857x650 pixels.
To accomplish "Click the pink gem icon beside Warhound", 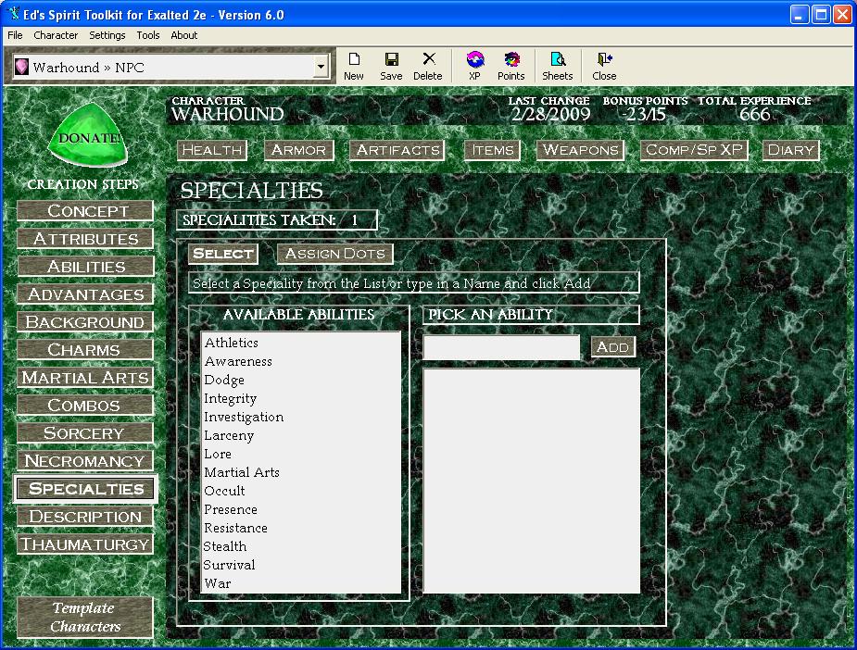I will [22, 67].
